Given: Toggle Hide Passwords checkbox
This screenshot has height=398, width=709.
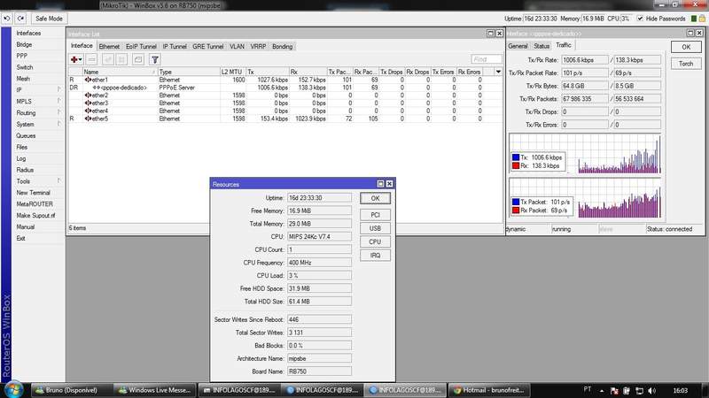Looking at the screenshot, I should tap(640, 19).
